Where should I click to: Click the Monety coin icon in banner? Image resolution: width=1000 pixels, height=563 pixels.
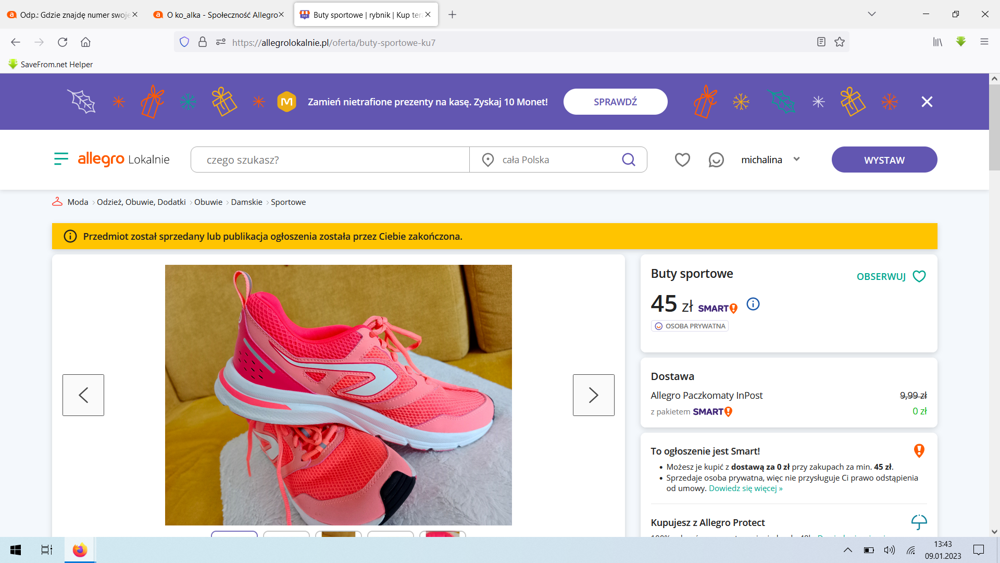coord(286,102)
